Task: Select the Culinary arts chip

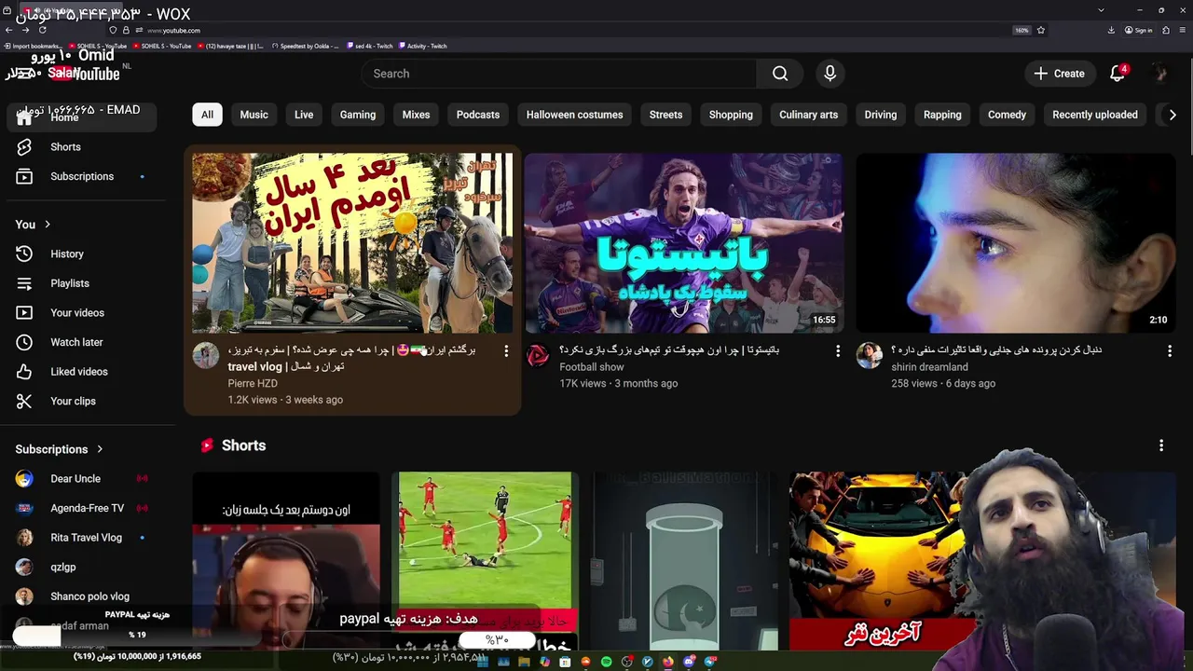Action: coord(808,115)
